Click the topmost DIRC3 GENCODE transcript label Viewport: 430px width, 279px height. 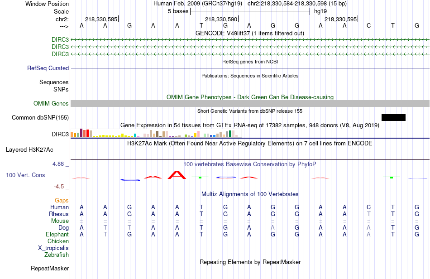(60, 39)
